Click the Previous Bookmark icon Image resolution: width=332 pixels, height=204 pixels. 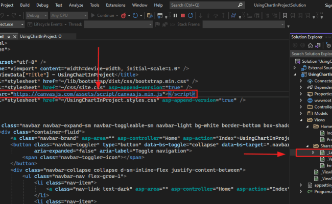(x=292, y=15)
